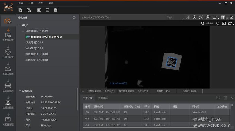Click the 码内容 column header

pyautogui.click(x=202, y=106)
